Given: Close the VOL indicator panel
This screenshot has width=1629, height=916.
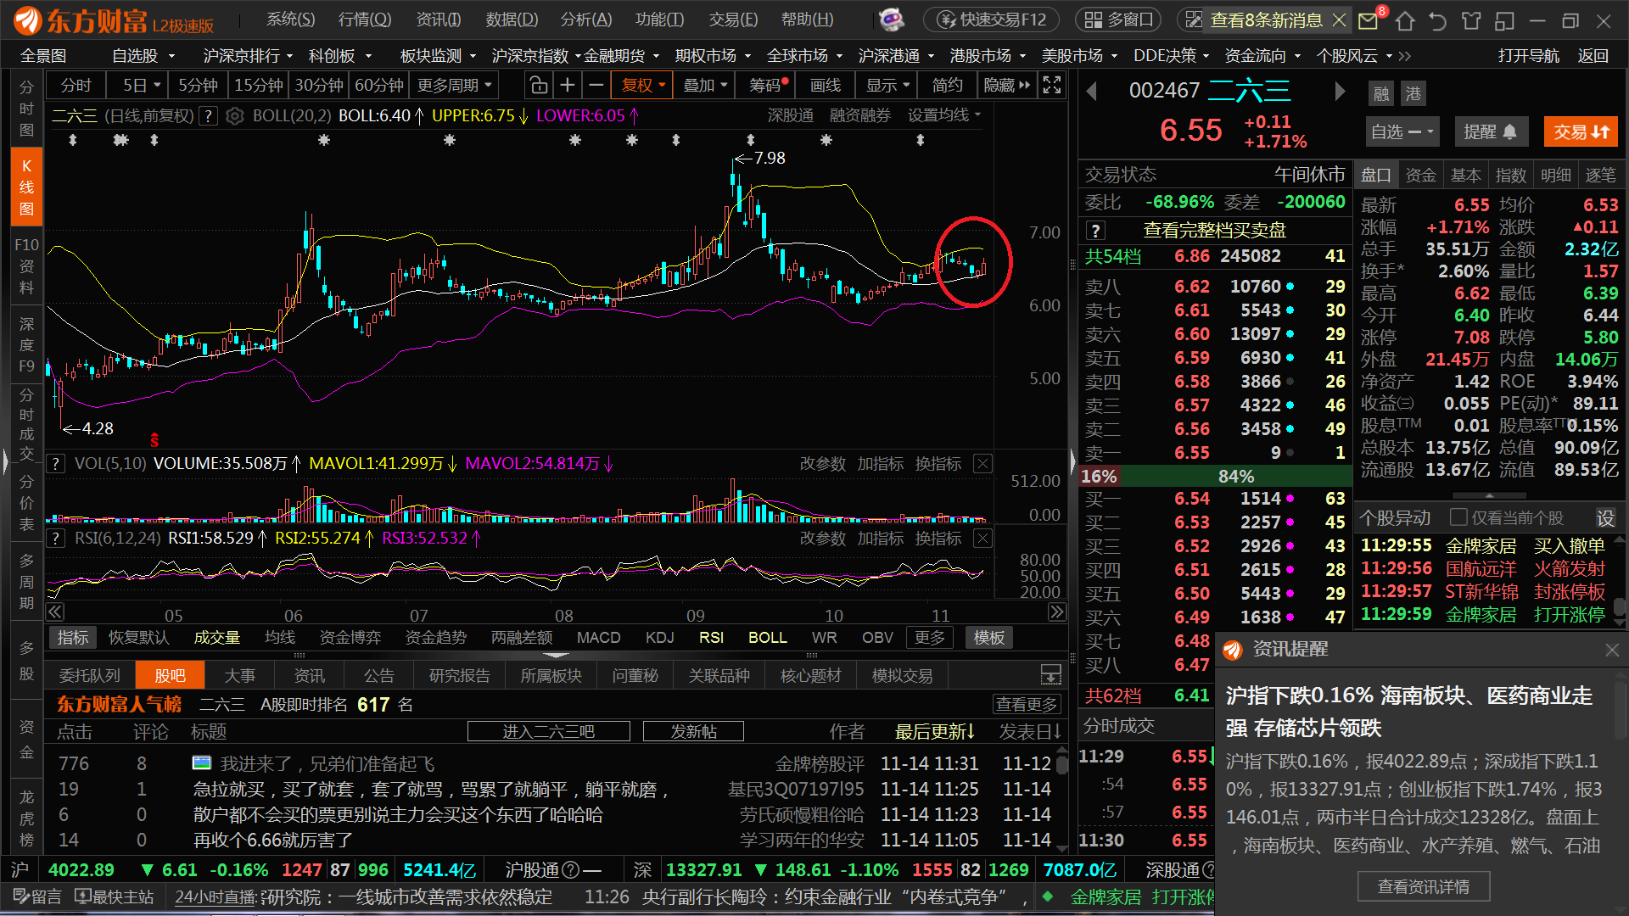Looking at the screenshot, I should [x=982, y=463].
